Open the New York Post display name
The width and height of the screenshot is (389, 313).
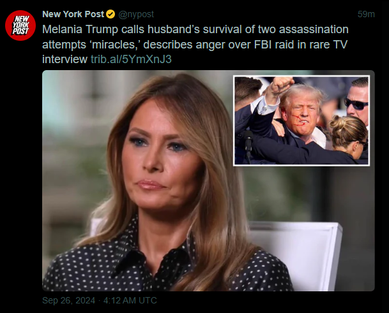(73, 14)
